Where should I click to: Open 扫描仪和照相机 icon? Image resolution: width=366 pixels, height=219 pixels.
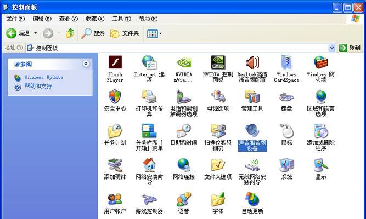click(x=218, y=130)
